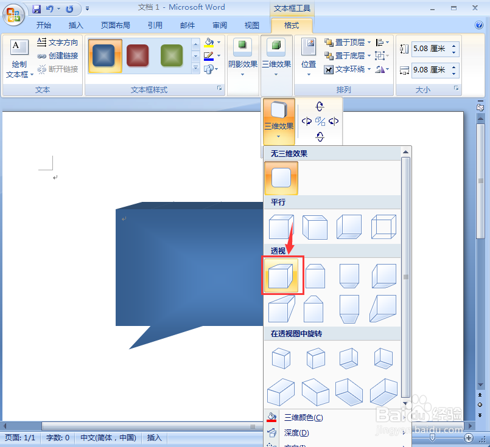The width and height of the screenshot is (490, 447).
Task: Switch to 页面布局 tab
Action: [x=115, y=26]
